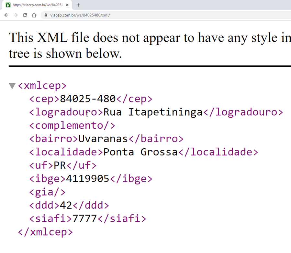The width and height of the screenshot is (291, 253).
Task: Click the text Rua Itapetininga
Action: (153, 112)
